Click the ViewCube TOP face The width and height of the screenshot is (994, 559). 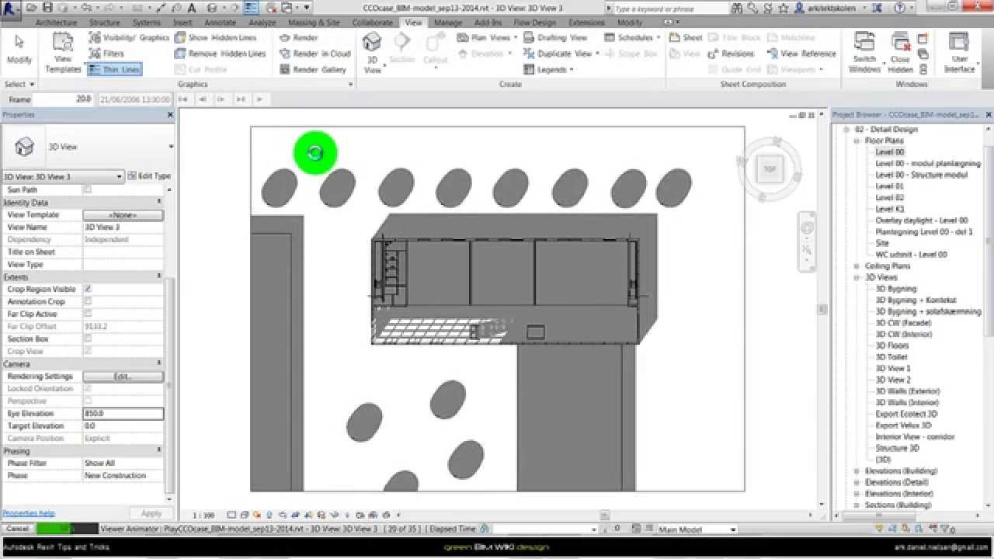point(770,168)
